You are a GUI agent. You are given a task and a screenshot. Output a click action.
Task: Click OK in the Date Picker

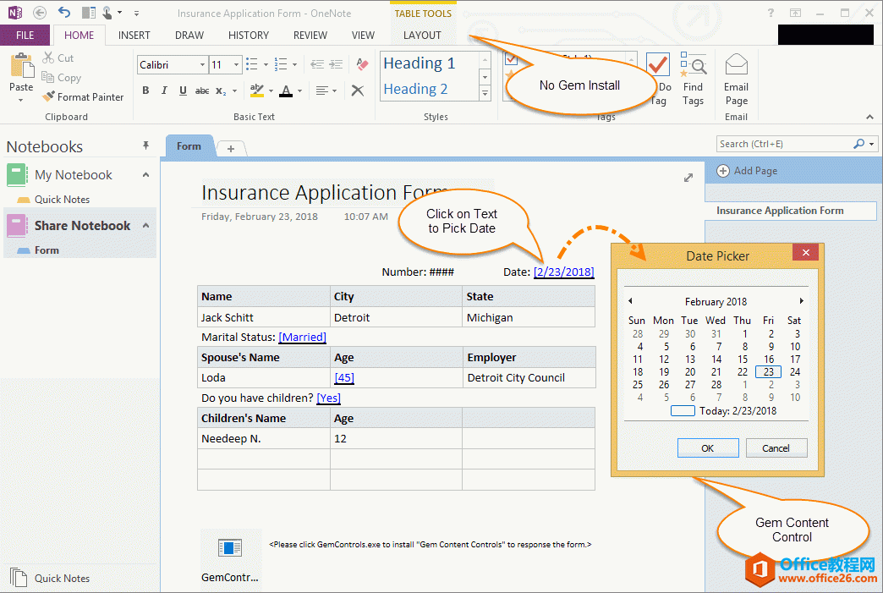[x=708, y=447]
